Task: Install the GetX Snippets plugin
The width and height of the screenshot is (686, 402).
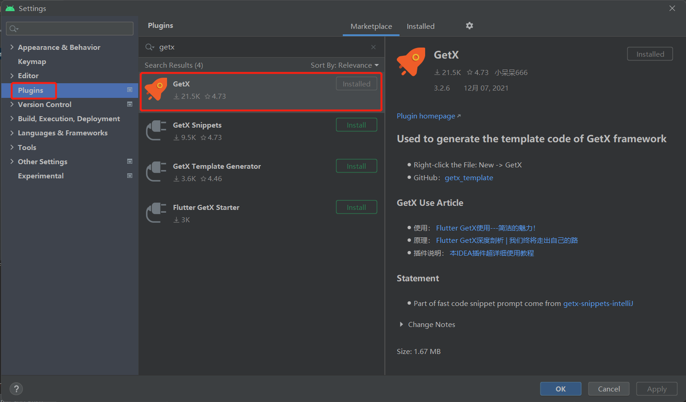Action: click(x=357, y=125)
